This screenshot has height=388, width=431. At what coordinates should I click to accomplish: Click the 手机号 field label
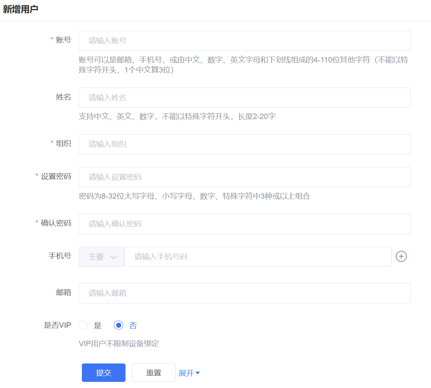click(60, 256)
